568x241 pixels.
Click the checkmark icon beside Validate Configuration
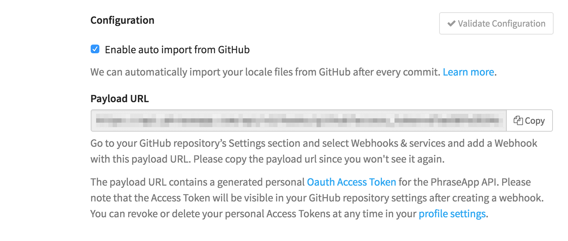[x=451, y=24]
